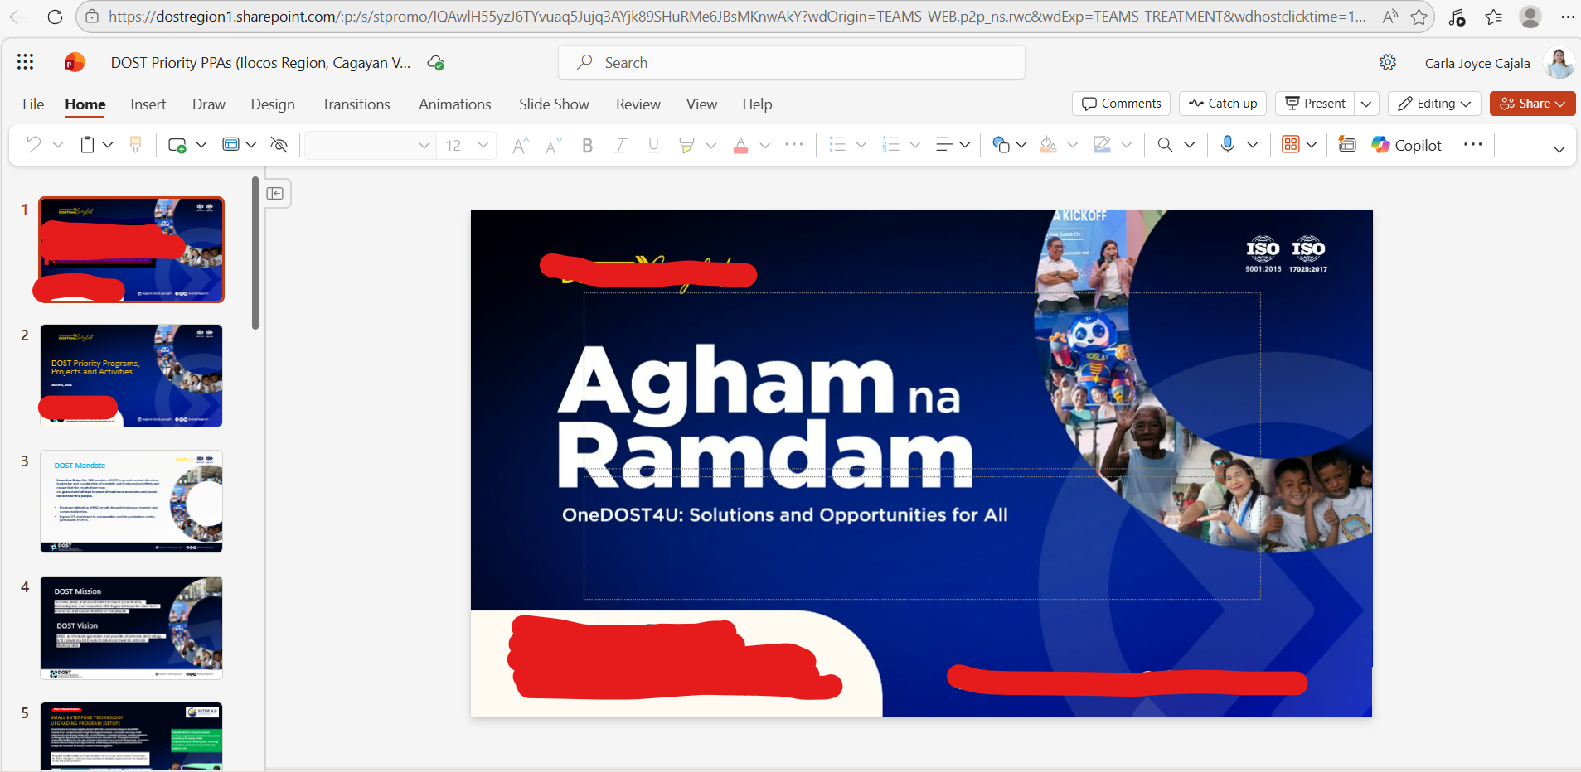
Task: Open the font size dropdown showing 12
Action: click(x=467, y=146)
